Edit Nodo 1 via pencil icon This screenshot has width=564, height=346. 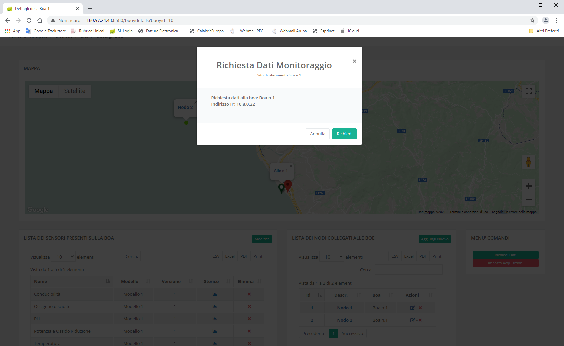coord(412,308)
